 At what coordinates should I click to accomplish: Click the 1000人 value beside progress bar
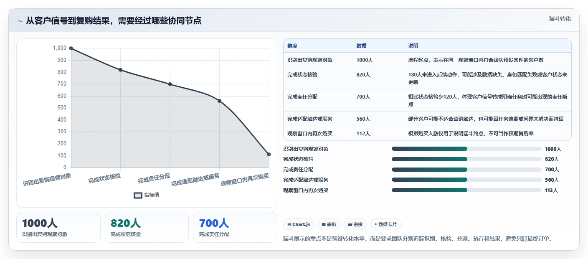pyautogui.click(x=553, y=149)
